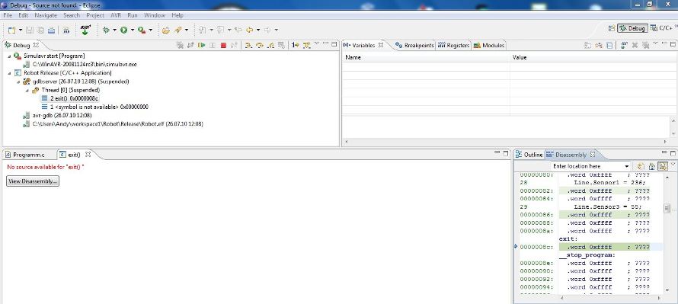Toggle Show Type Names in Variables view
Screen dimensions: 678x304
tap(587, 45)
